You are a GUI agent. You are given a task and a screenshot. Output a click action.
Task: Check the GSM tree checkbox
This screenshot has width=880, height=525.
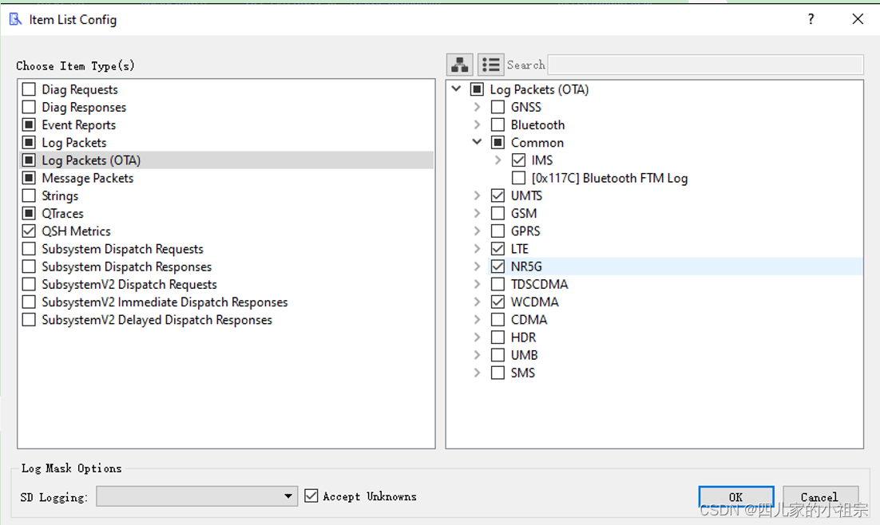click(x=497, y=213)
